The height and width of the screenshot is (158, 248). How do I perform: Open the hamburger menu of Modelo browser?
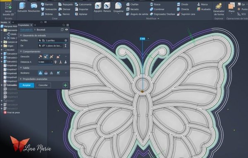tap(45, 22)
